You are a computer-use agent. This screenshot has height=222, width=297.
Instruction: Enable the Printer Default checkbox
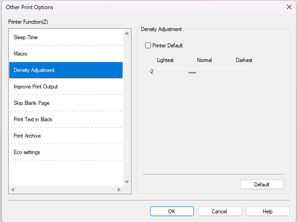(x=148, y=46)
